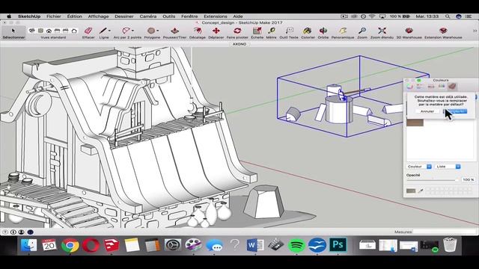Image resolution: width=479 pixels, height=269 pixels.
Task: Open the Liste dropdown in Couleurs panel
Action: tap(448, 167)
